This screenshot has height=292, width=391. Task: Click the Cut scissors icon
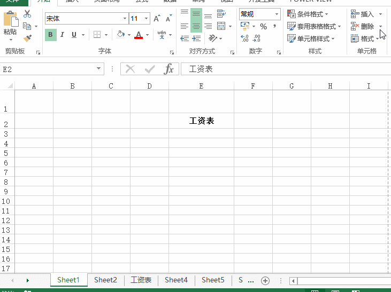pyautogui.click(x=27, y=14)
